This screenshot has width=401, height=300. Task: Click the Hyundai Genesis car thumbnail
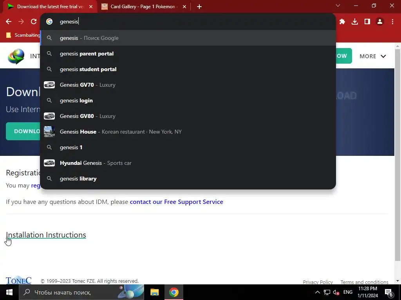pos(49,163)
